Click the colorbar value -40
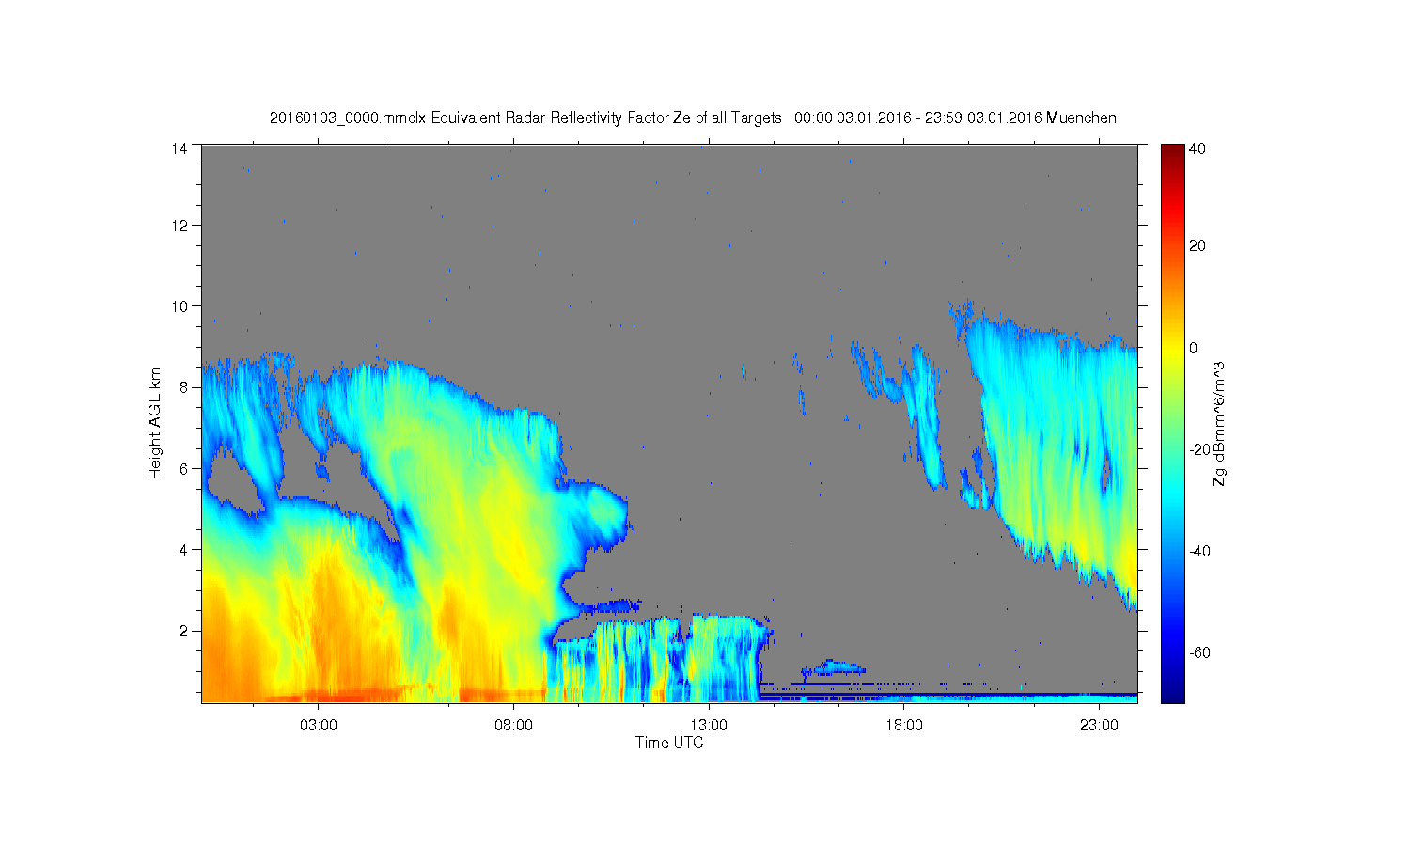This screenshot has width=1410, height=846. [1199, 551]
